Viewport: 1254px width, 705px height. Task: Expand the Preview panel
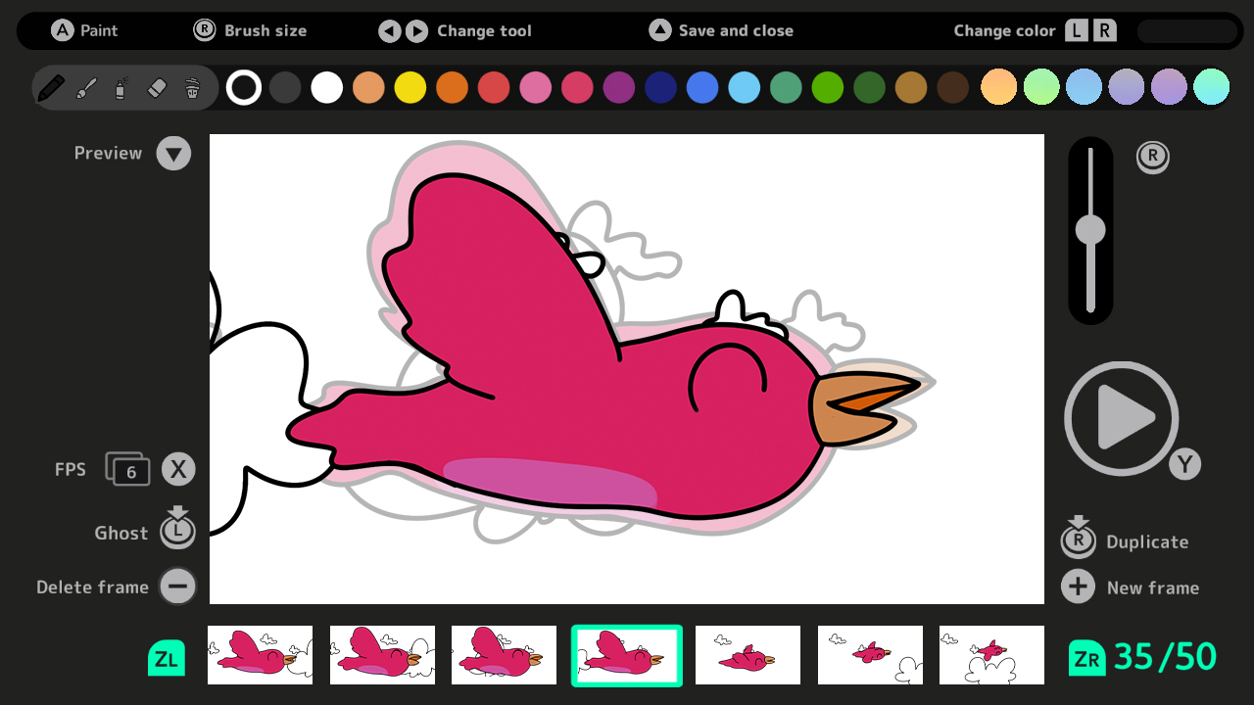(x=173, y=153)
